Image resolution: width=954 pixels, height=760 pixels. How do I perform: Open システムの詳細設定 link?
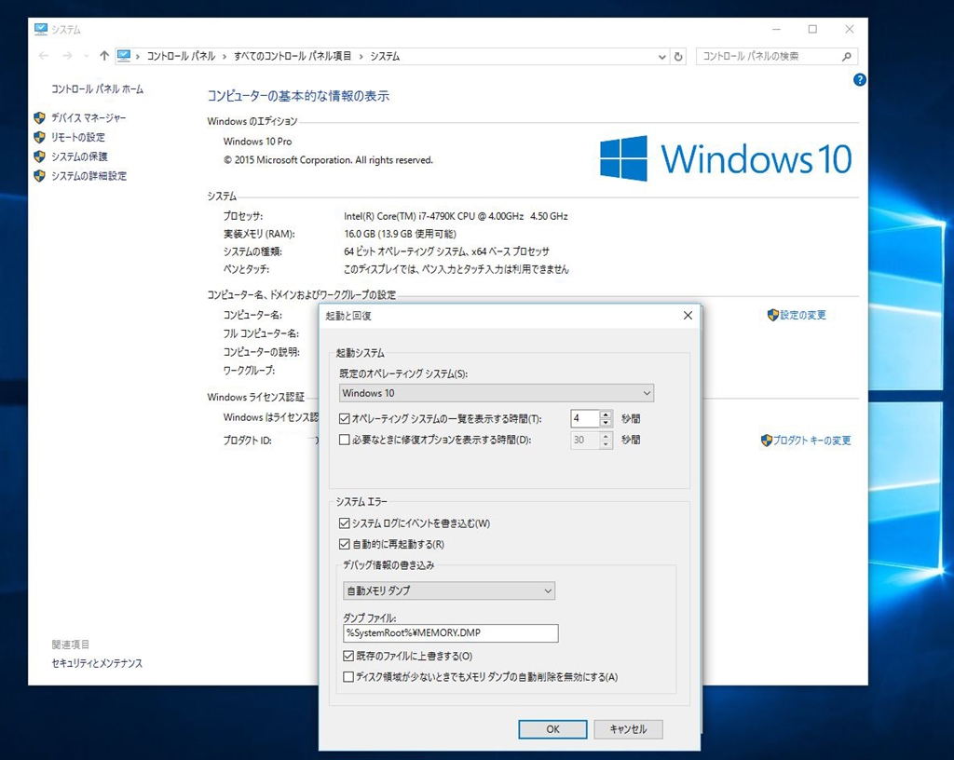pyautogui.click(x=89, y=176)
